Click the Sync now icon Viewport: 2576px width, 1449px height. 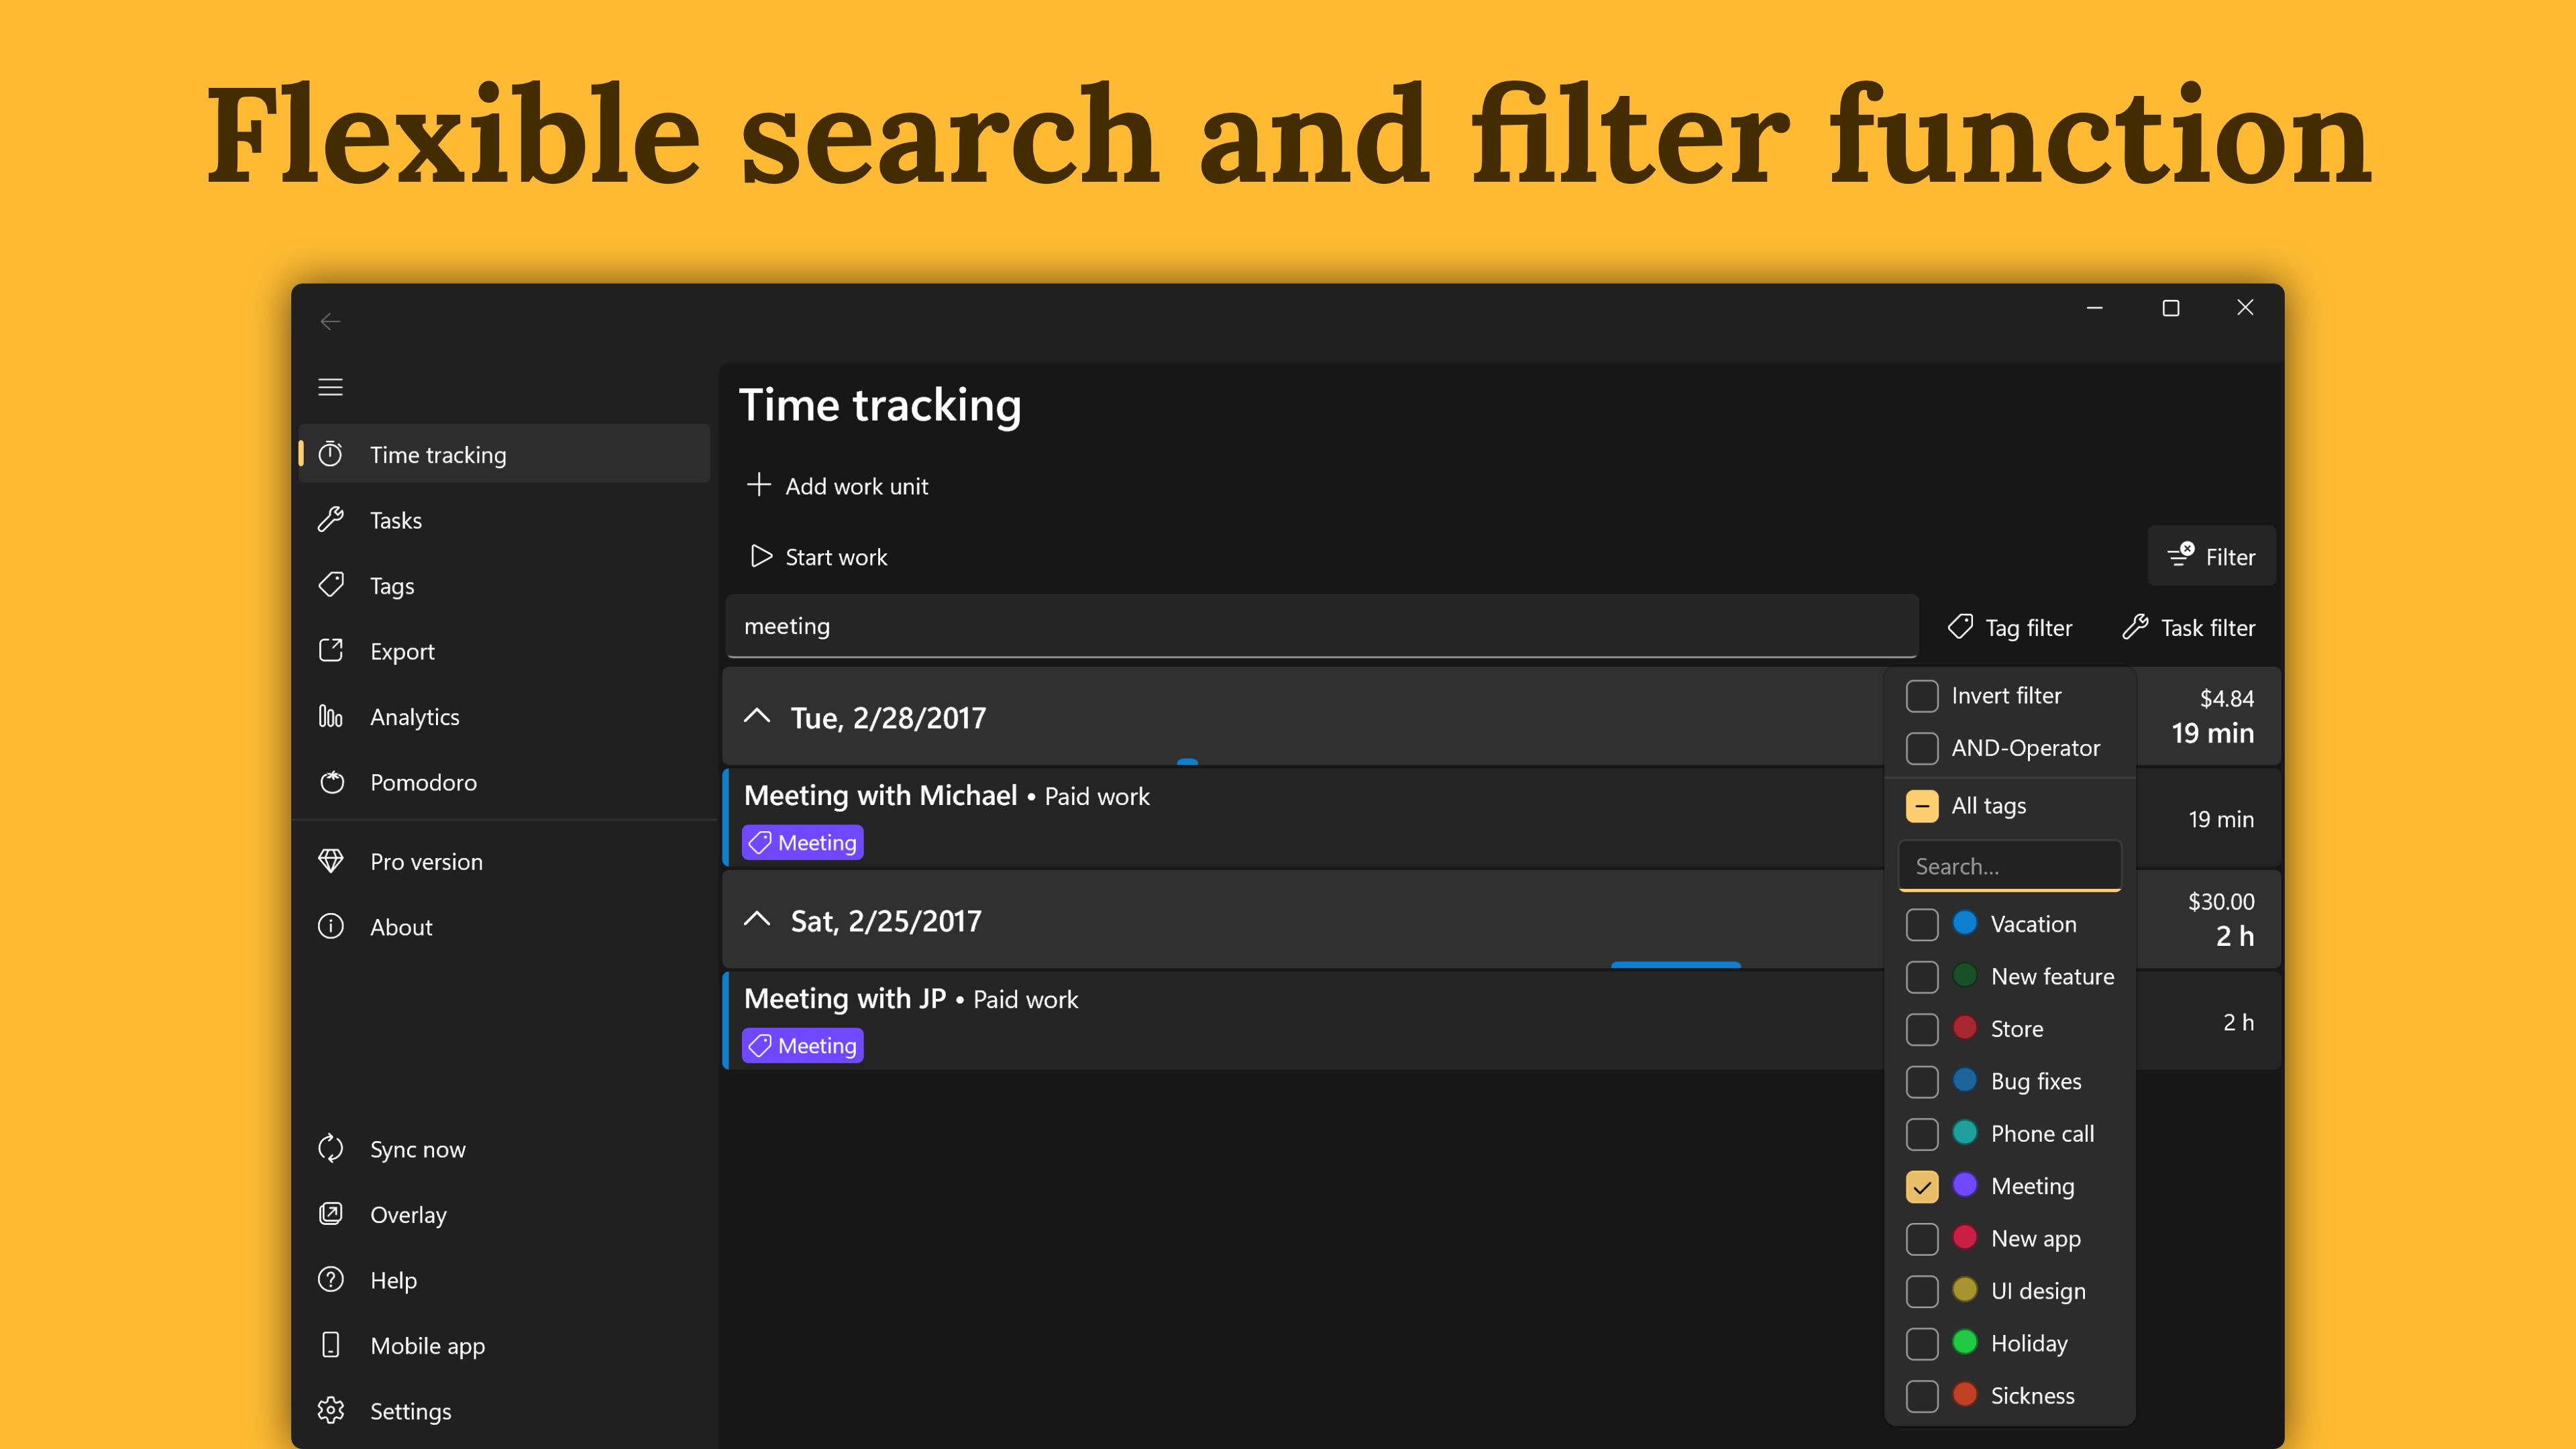tap(330, 1149)
